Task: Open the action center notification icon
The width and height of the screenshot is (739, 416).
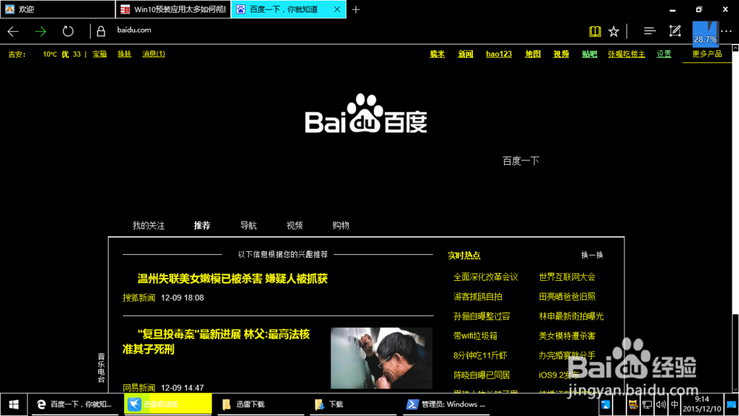Action: pyautogui.click(x=732, y=405)
